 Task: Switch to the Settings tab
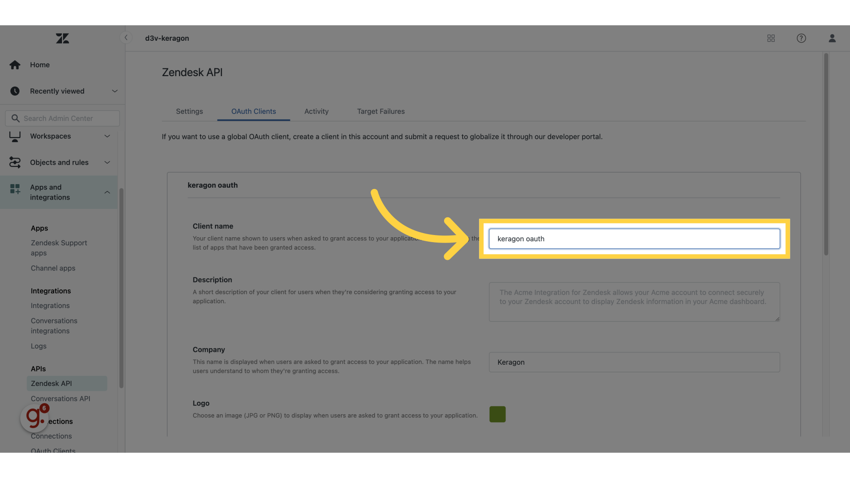[189, 112]
